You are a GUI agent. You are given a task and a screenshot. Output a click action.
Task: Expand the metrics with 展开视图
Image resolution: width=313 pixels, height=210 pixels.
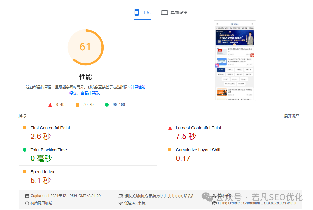292,116
